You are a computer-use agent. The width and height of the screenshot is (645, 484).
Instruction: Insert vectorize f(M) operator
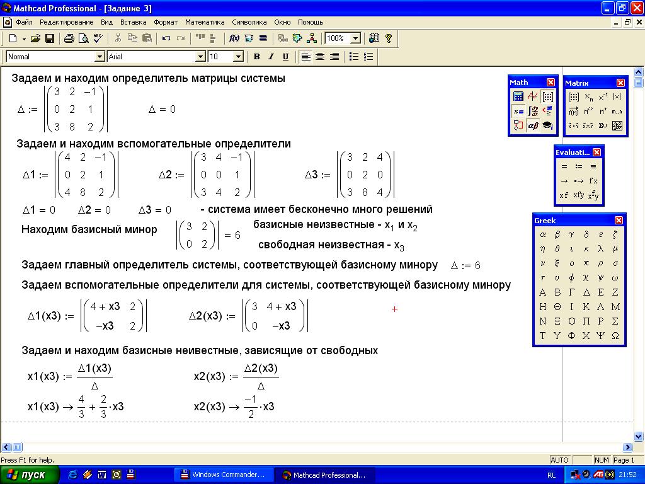coord(573,112)
